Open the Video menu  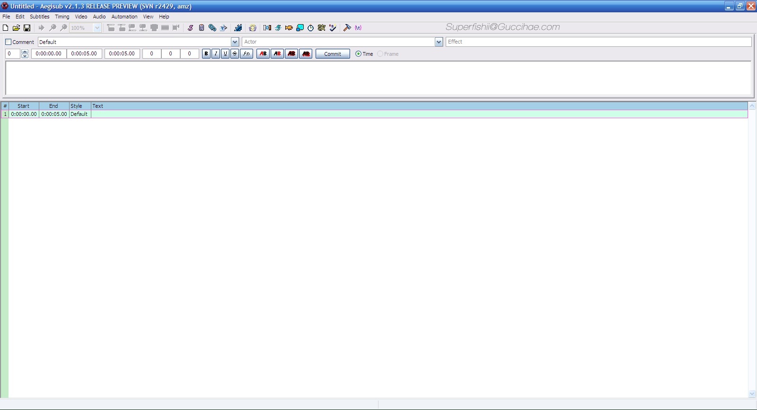coord(81,17)
